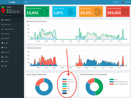This screenshot has width=131, height=98.
Task: Click the Whitelist pencil icon
Action: coord(2,34)
